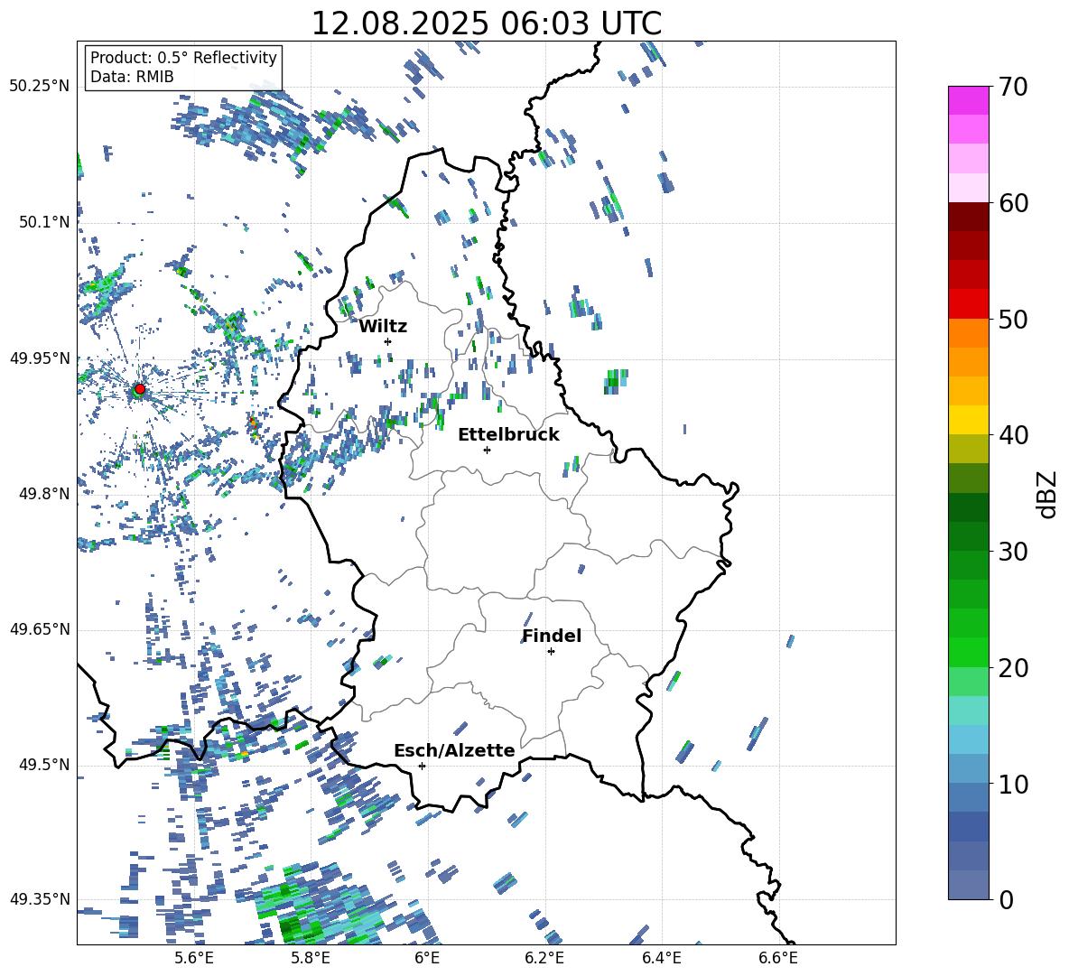The height and width of the screenshot is (976, 1069).
Task: Click the Ettelbruck city label
Action: (x=508, y=435)
